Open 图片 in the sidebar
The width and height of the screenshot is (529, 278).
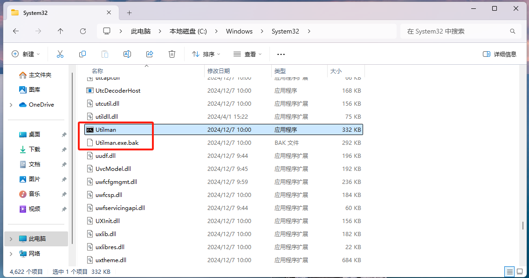pyautogui.click(x=30, y=179)
